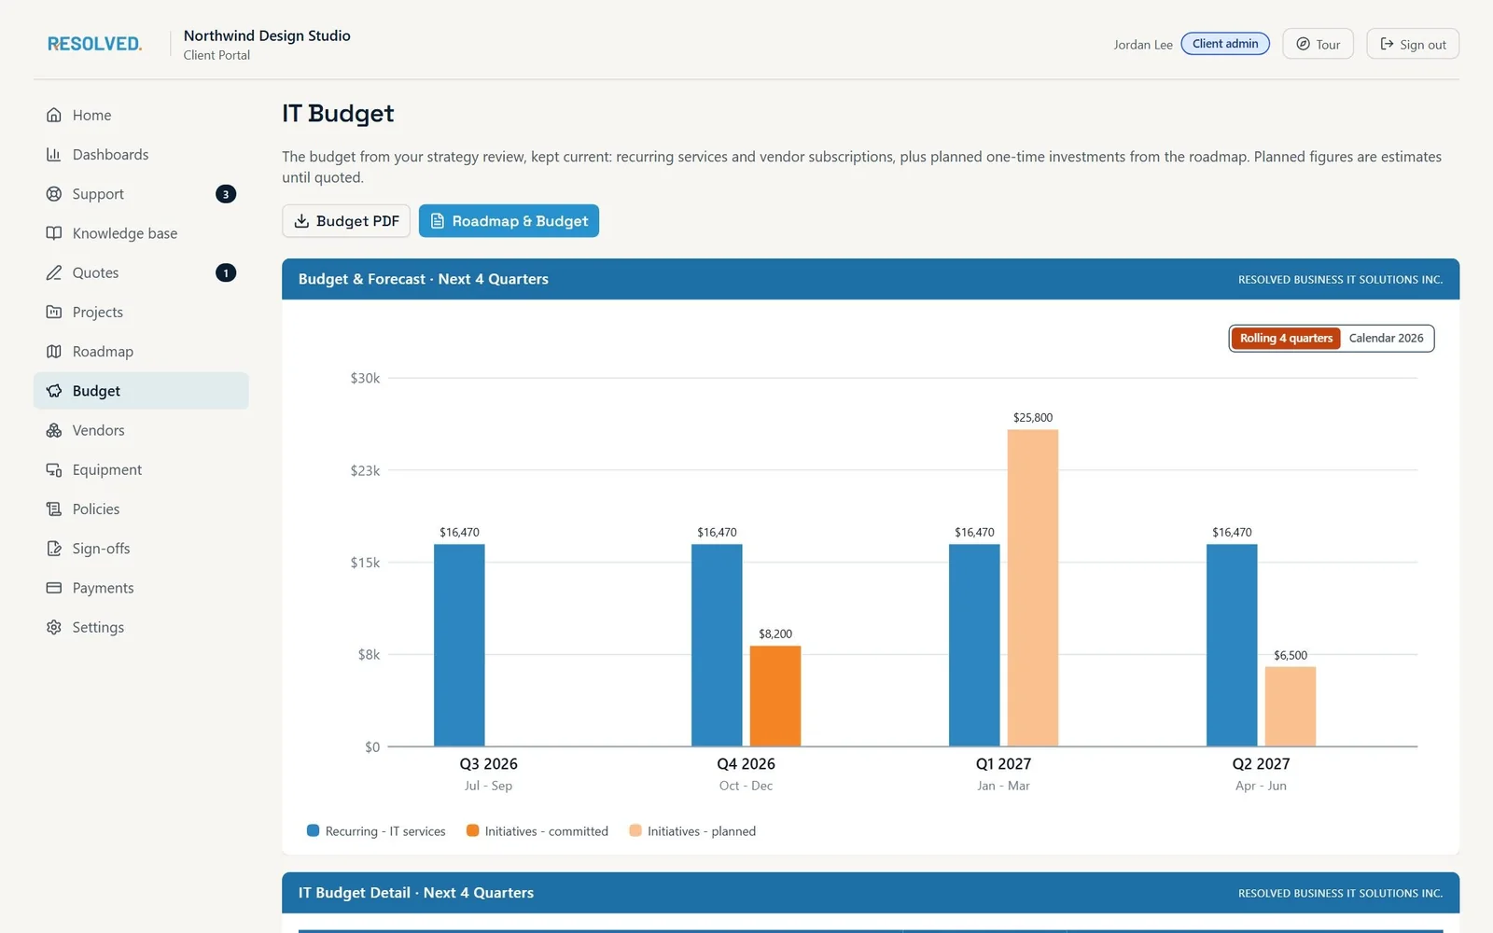
Task: Click the Budget piggy bank icon
Action: (54, 391)
